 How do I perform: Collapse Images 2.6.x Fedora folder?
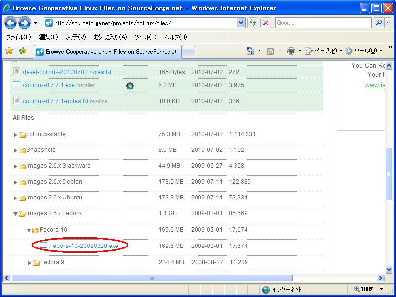click(x=16, y=214)
